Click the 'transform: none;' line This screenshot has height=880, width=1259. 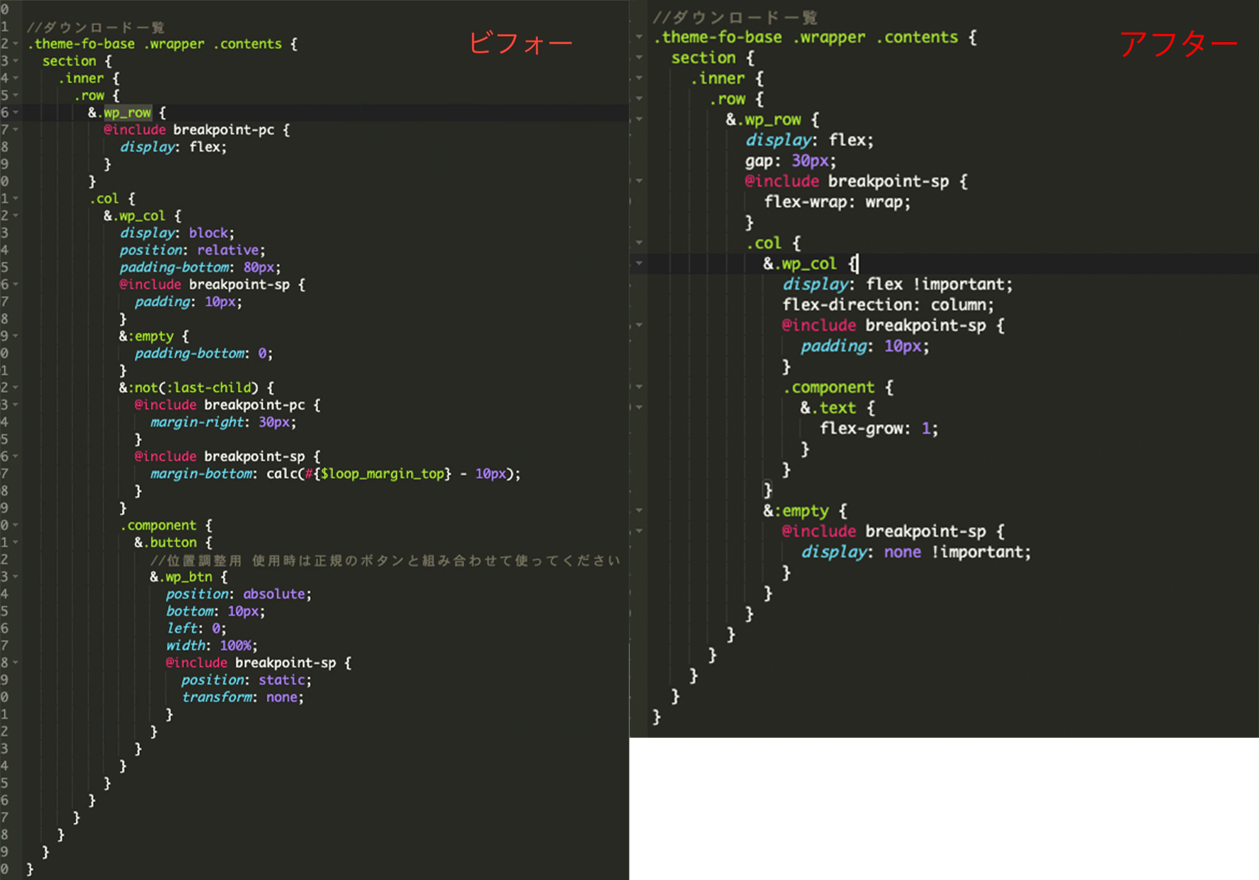[x=242, y=697]
